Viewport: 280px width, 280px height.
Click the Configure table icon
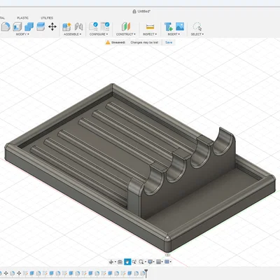point(105,27)
